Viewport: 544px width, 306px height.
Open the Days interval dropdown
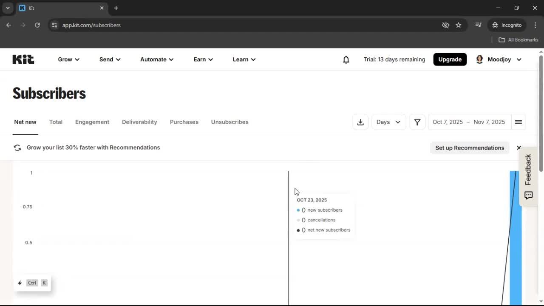(x=388, y=122)
